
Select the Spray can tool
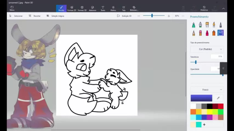(214, 33)
